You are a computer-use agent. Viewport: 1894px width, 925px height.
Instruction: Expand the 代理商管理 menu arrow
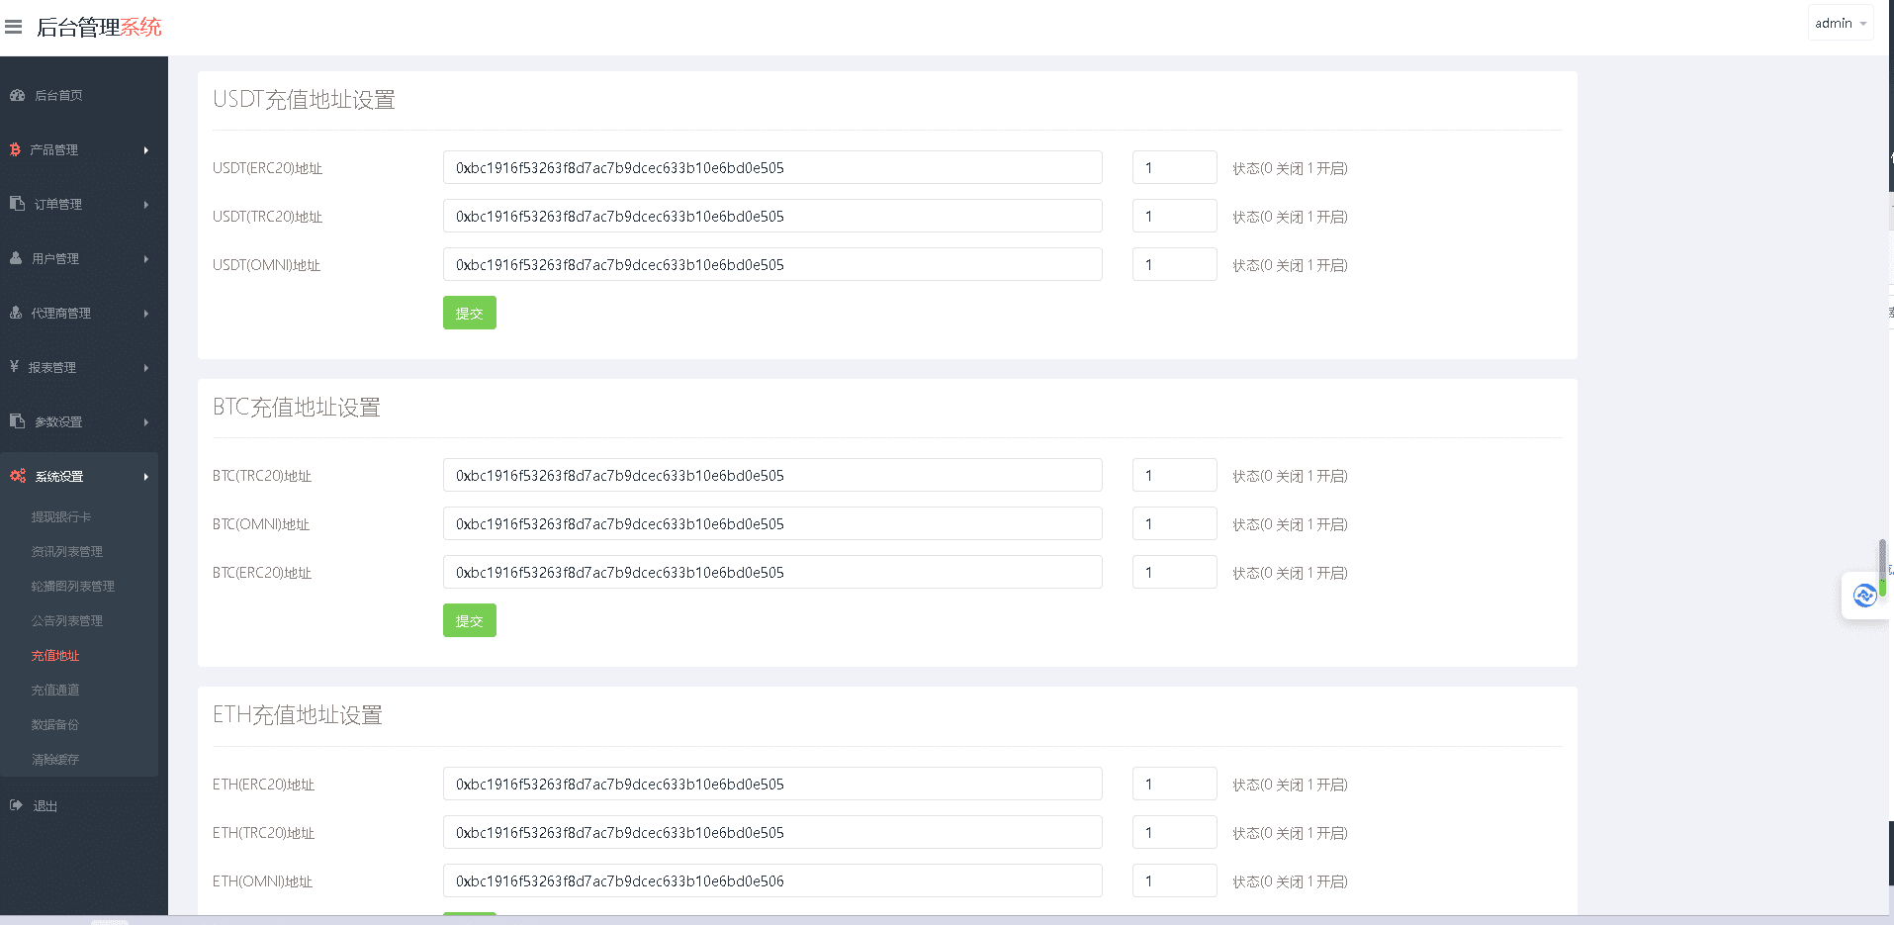pyautogui.click(x=145, y=314)
